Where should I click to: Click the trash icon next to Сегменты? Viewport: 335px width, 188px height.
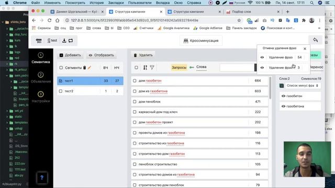(85, 67)
